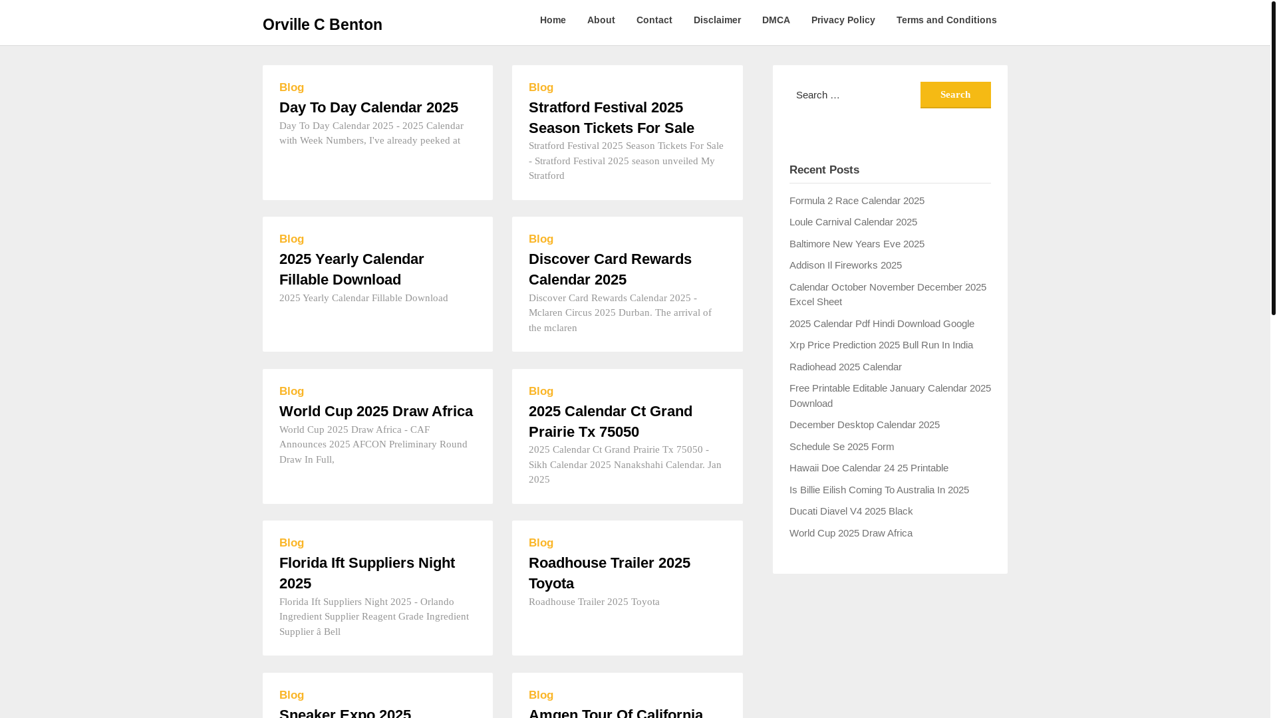1277x718 pixels.
Task: Open Radiohead 2025 Calendar link
Action: 845,367
